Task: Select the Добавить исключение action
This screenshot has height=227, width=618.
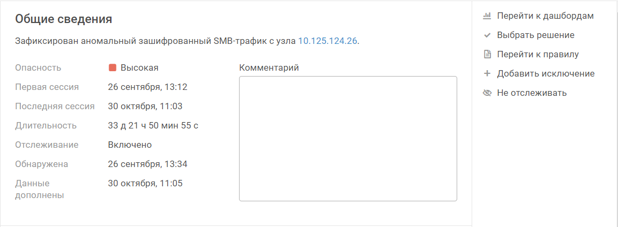Action: (546, 73)
